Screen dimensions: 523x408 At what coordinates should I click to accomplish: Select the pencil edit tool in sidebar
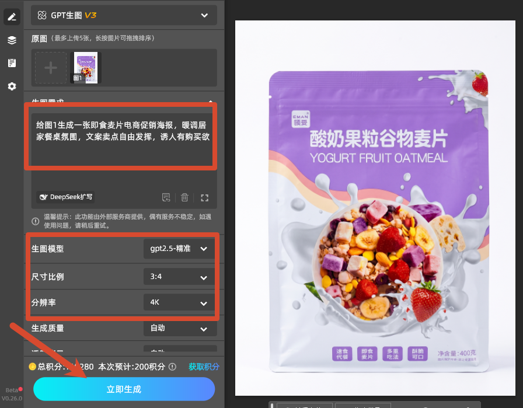click(12, 17)
